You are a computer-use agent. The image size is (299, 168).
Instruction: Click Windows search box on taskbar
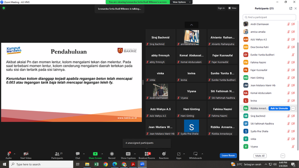41,164
